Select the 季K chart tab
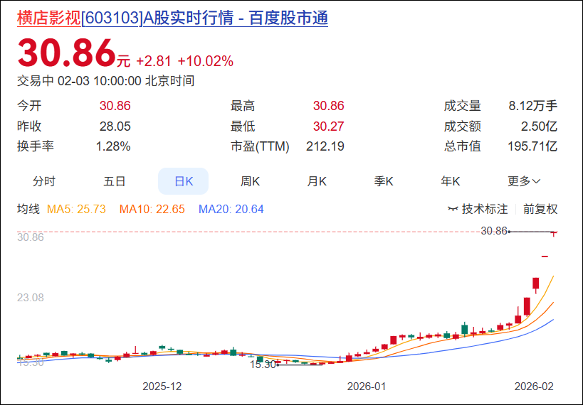The height and width of the screenshot is (405, 583). pyautogui.click(x=384, y=181)
